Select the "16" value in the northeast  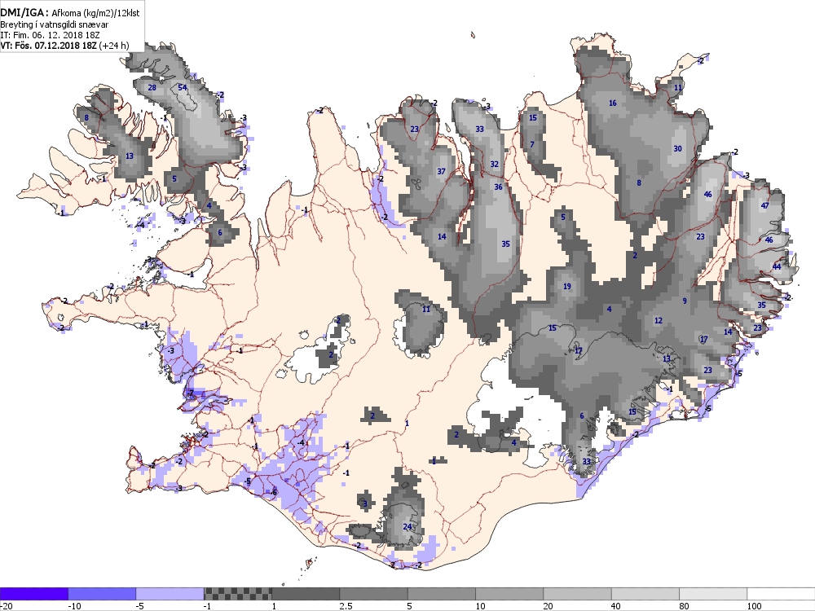[613, 103]
